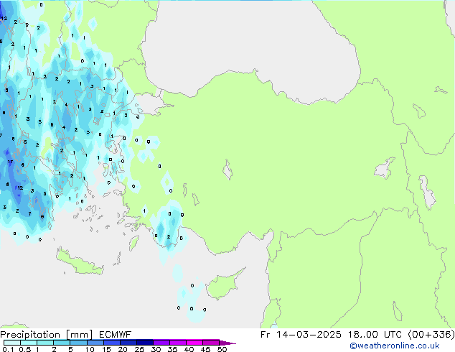The width and height of the screenshot is (455, 352).
Task: Click the legend label '0.1'
Action: 8,349
